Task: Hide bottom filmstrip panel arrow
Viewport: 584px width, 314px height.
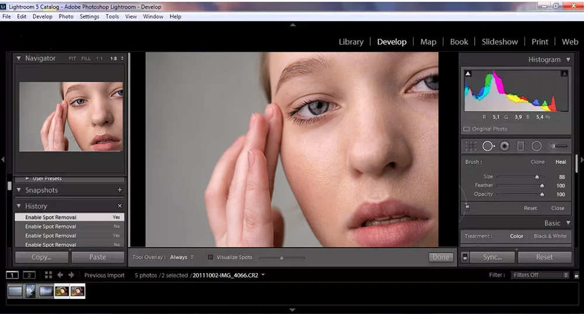Action: (293, 309)
